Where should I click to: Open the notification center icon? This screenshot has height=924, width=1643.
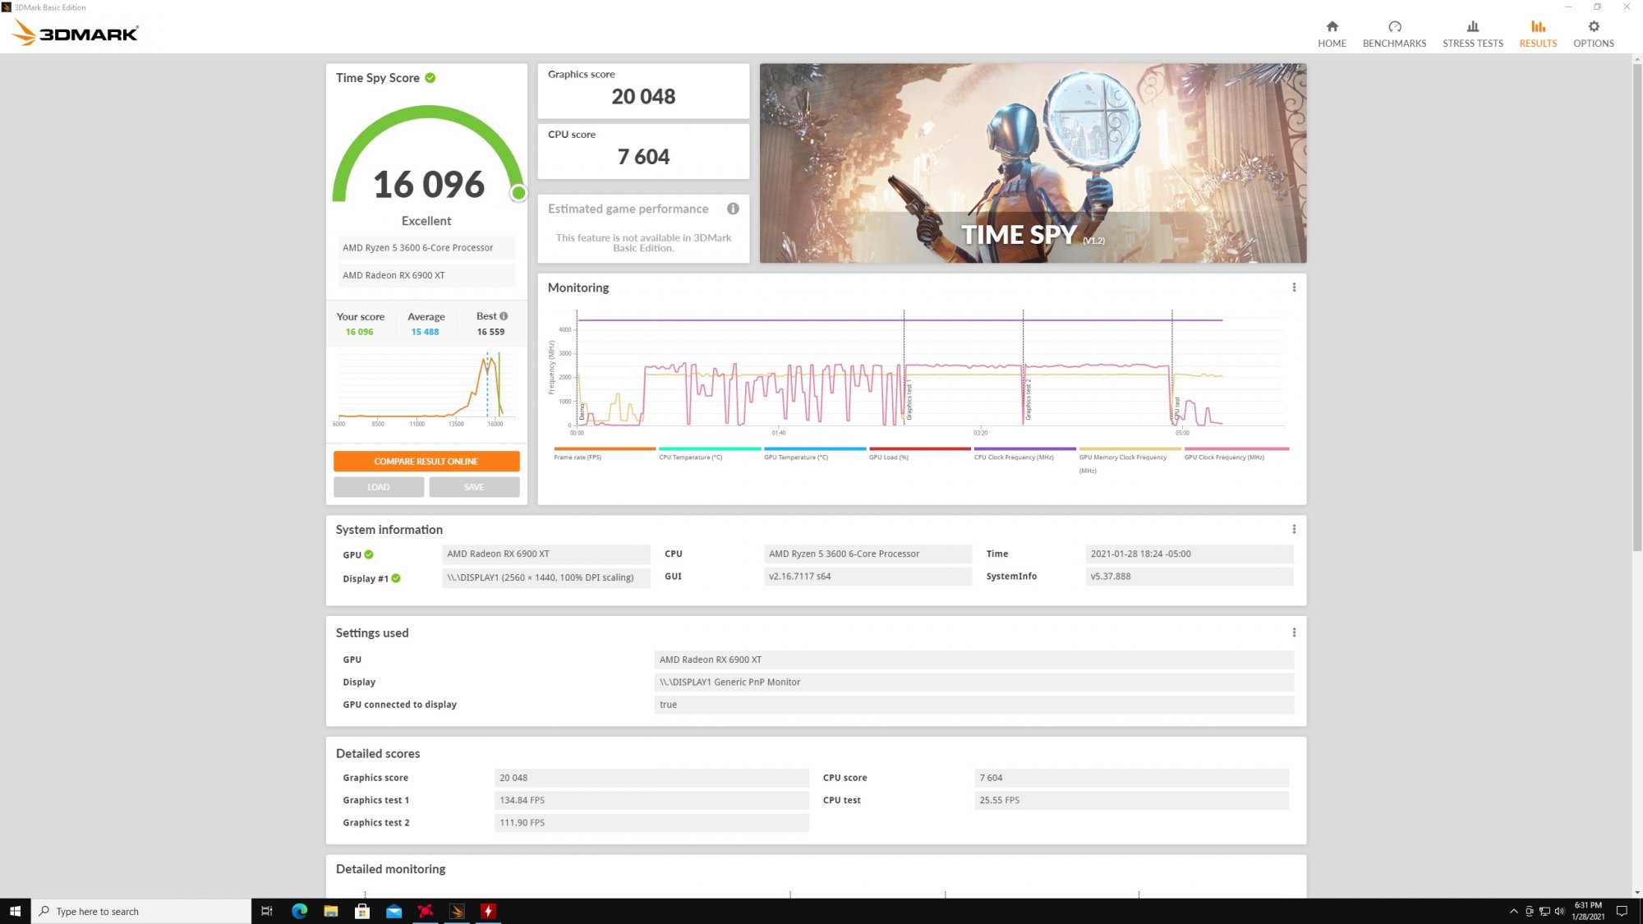(1622, 911)
